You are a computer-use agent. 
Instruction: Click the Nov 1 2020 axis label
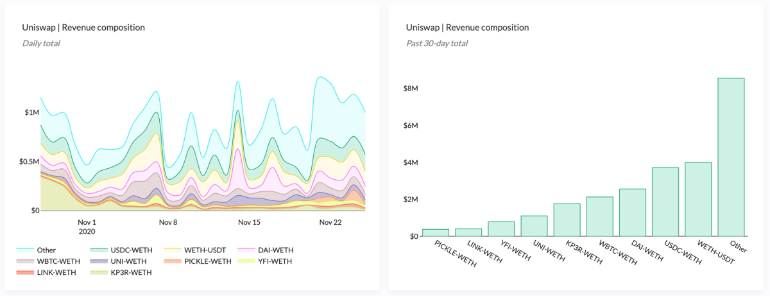(x=87, y=227)
